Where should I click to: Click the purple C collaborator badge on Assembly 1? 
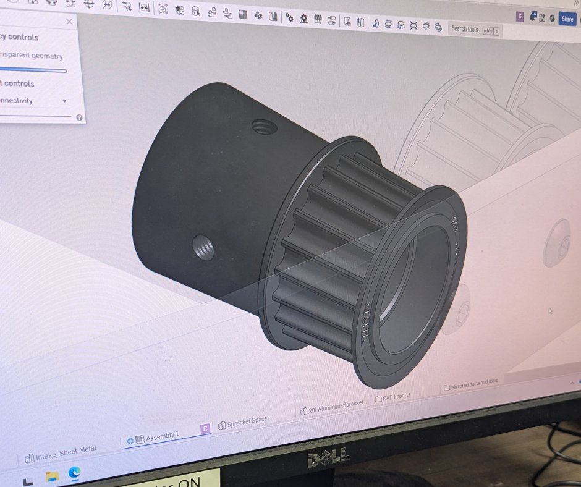coord(205,429)
